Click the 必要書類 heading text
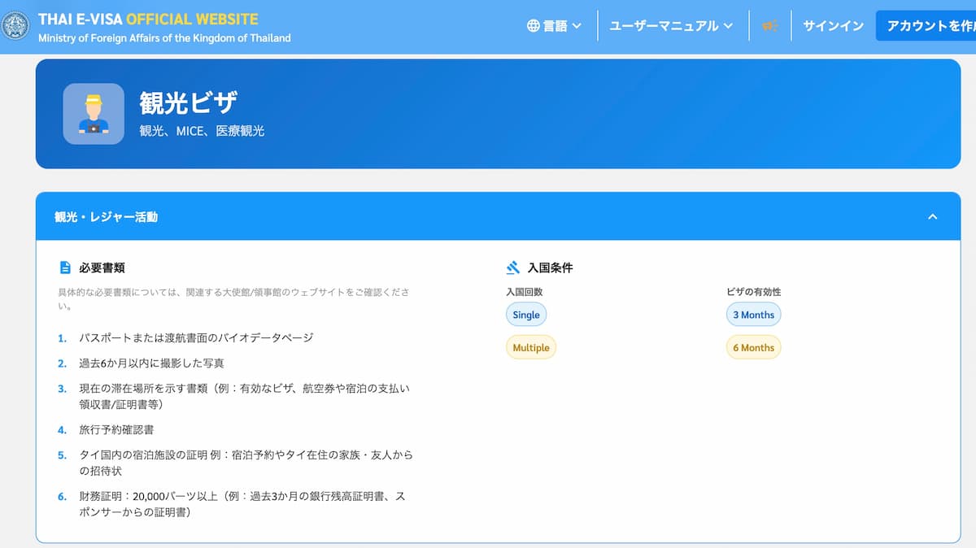 pyautogui.click(x=102, y=267)
